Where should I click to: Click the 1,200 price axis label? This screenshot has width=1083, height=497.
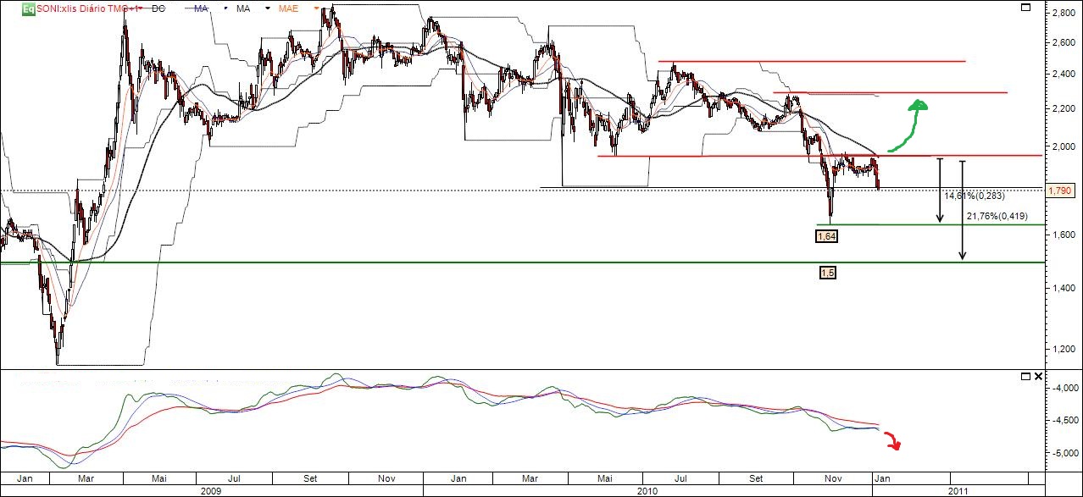tap(1064, 347)
